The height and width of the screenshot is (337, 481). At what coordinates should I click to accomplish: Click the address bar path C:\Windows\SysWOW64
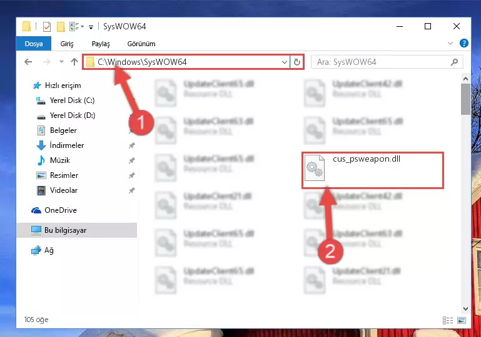[x=142, y=62]
